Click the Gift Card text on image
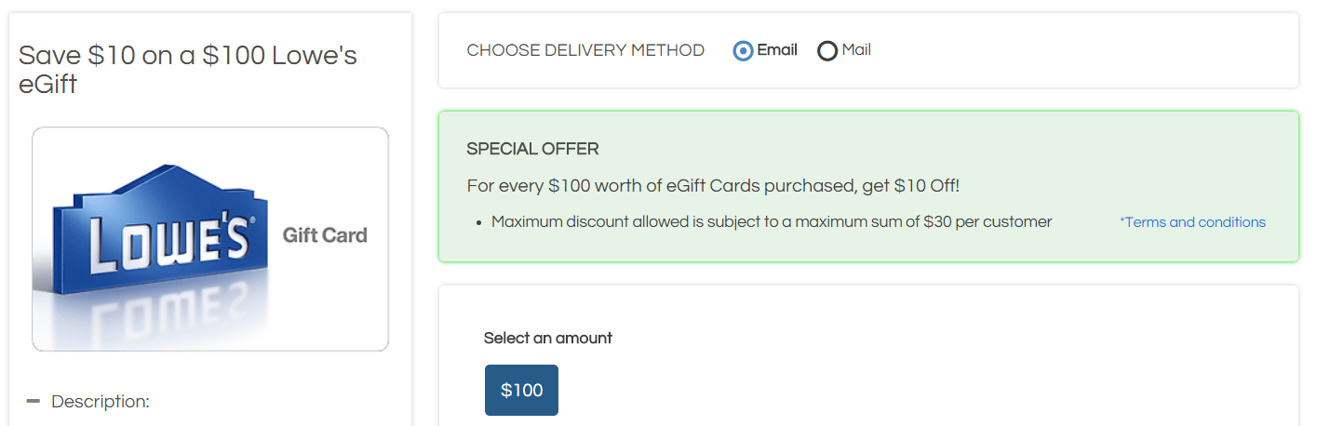The width and height of the screenshot is (1317, 426). click(x=325, y=235)
